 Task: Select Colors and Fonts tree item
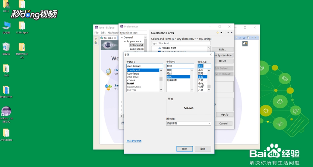pos(136,45)
